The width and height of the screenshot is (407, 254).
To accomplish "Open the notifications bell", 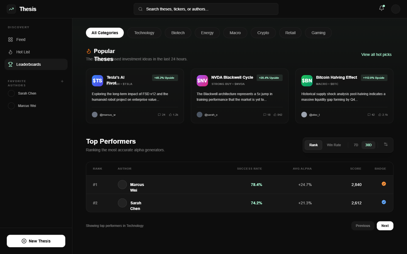I will [x=382, y=8].
